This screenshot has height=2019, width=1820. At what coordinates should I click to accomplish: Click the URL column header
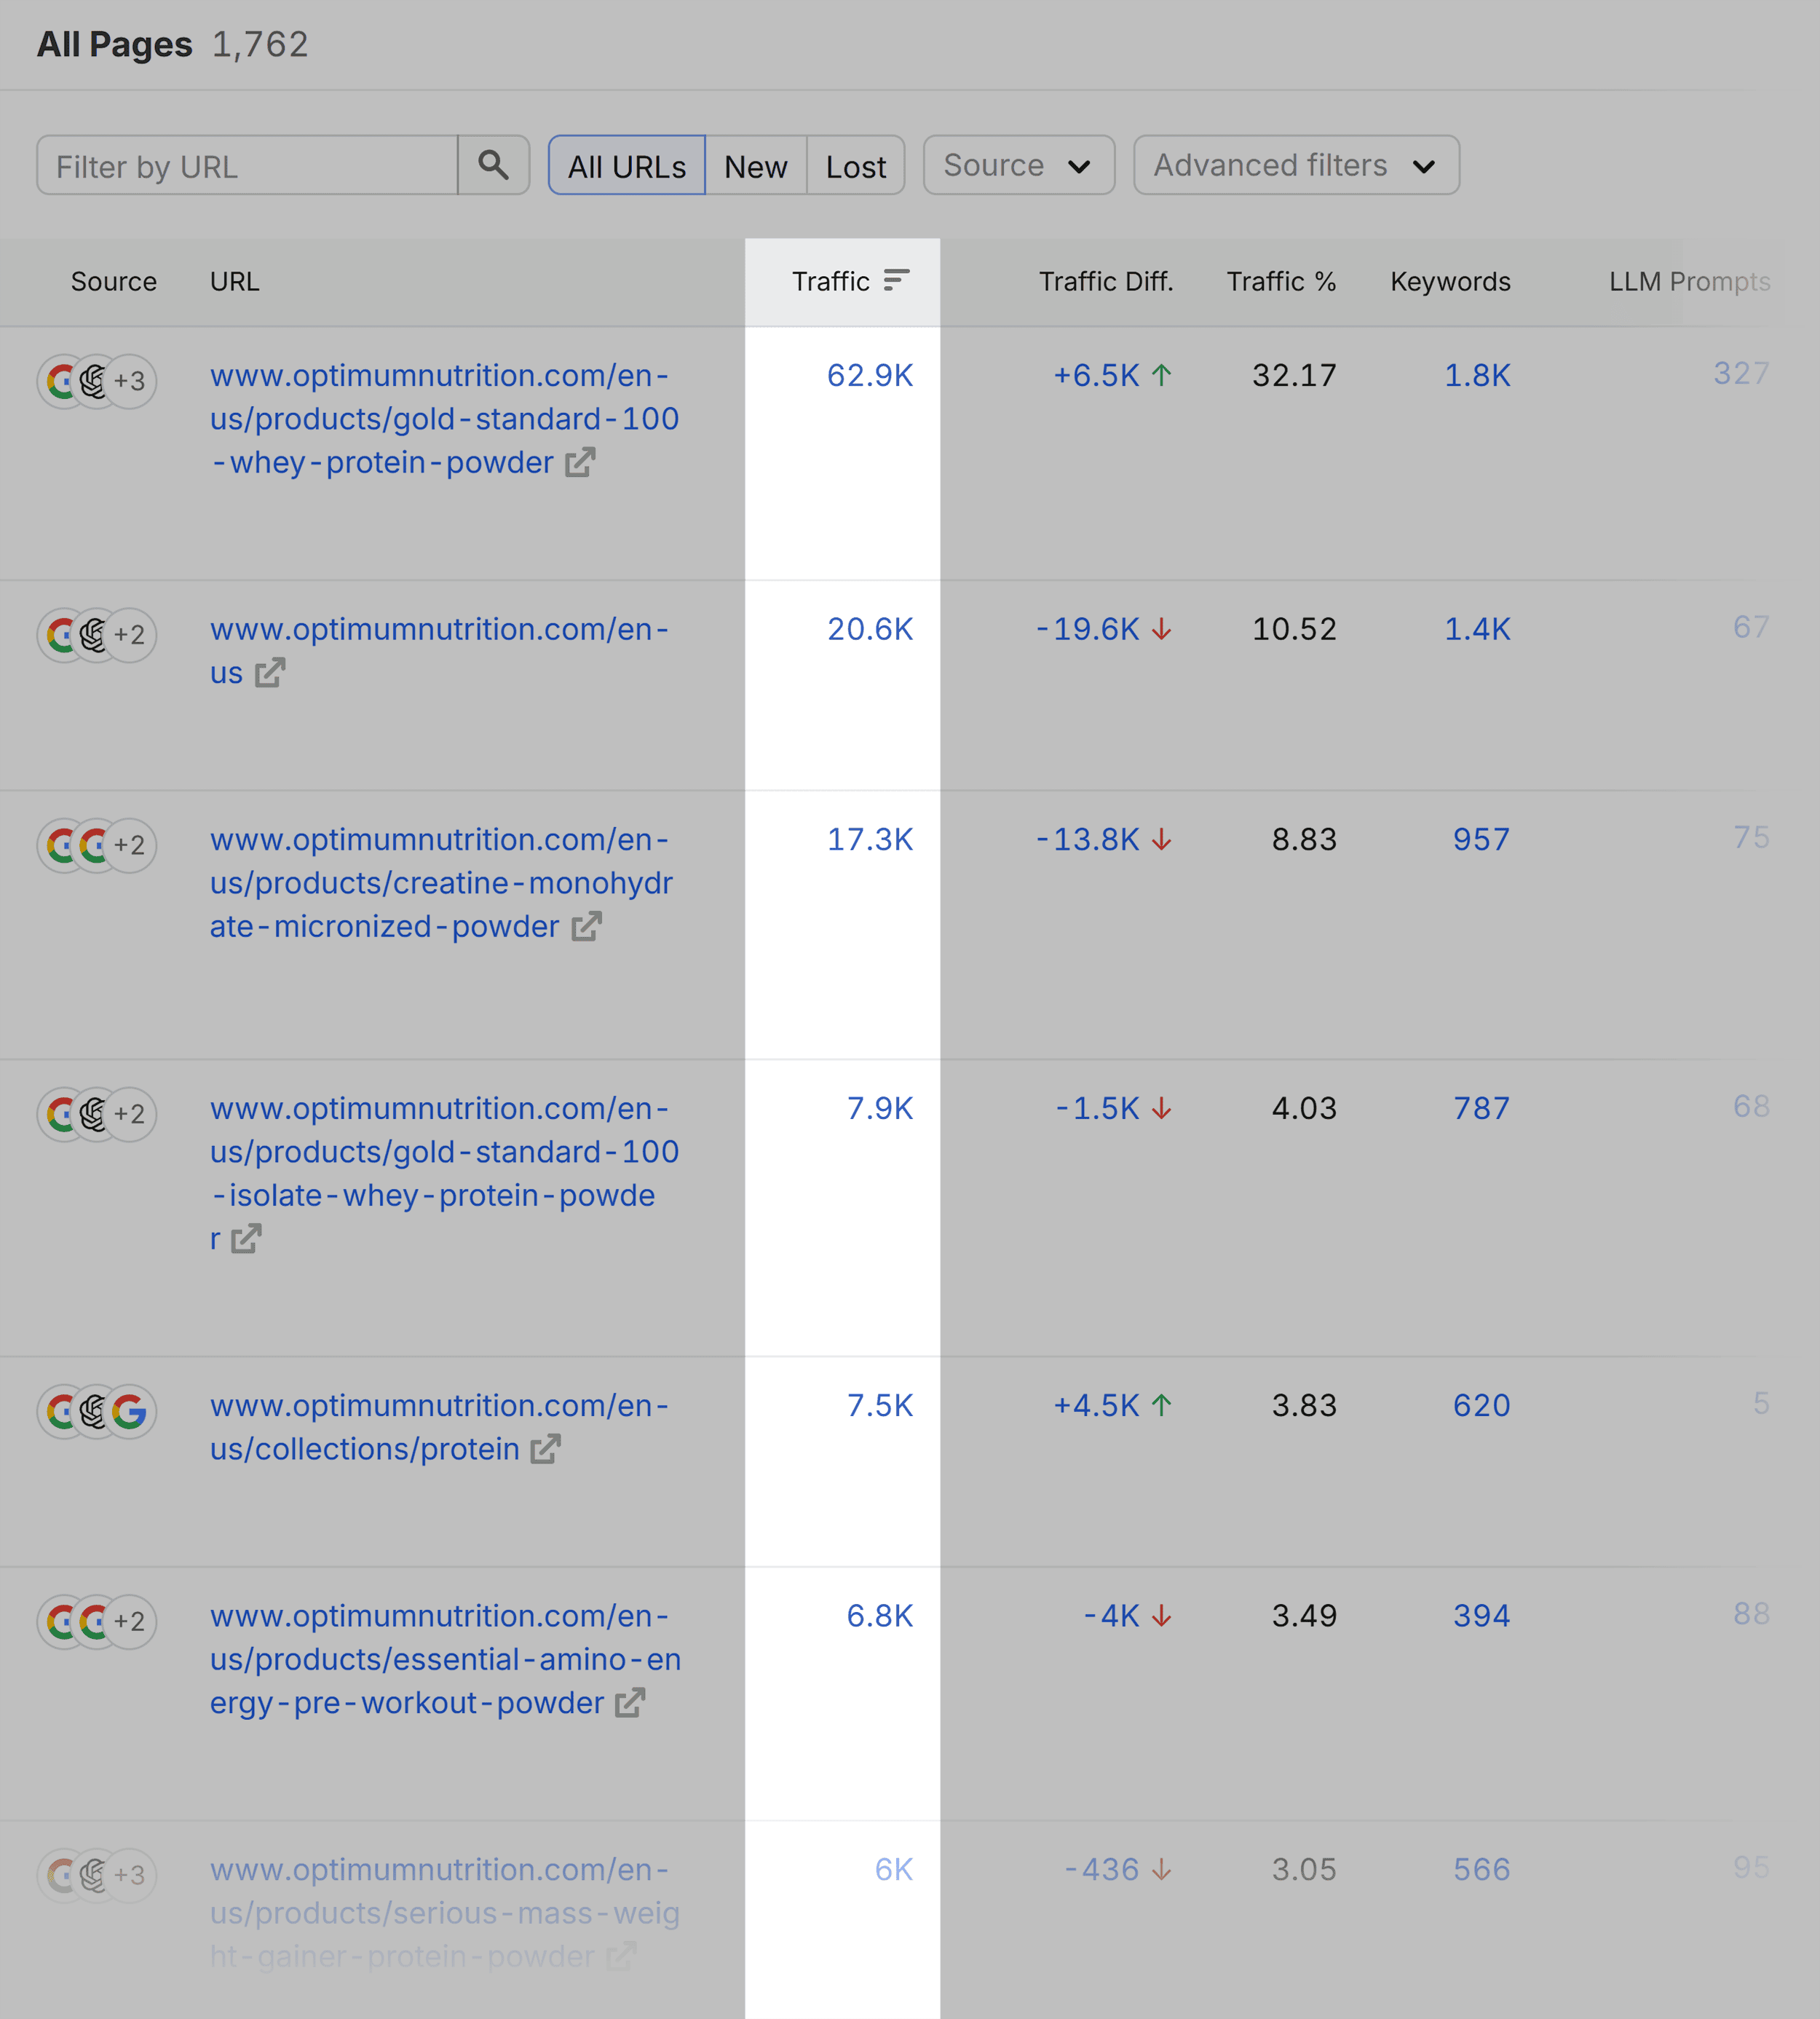pyautogui.click(x=235, y=281)
